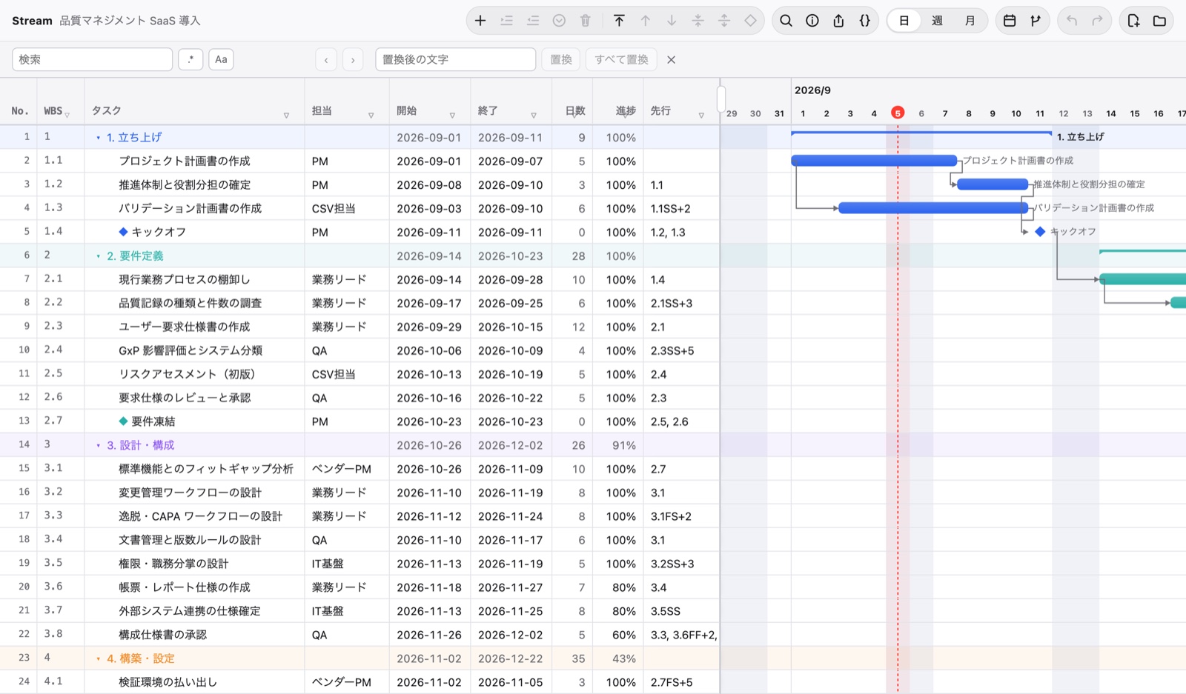This screenshot has height=694, width=1186.
Task: Click into the 検索 search field
Action: click(x=93, y=59)
